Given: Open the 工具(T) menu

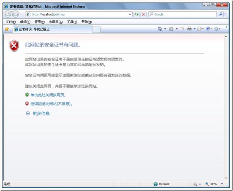Looking at the screenshot, I should pos(72,22).
